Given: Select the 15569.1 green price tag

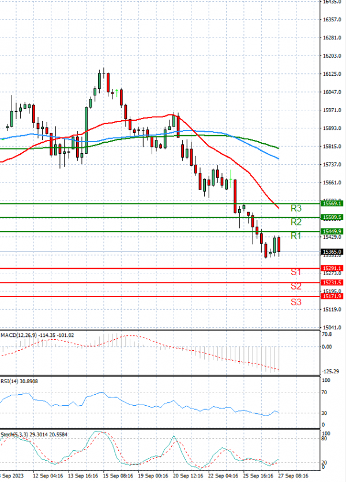Looking at the screenshot, I should point(332,203).
